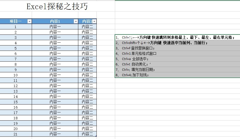Screen dimensions: 240x139
Task: Select the Ctrl+1 单元格格式窗口 tip
Action: (178, 53)
